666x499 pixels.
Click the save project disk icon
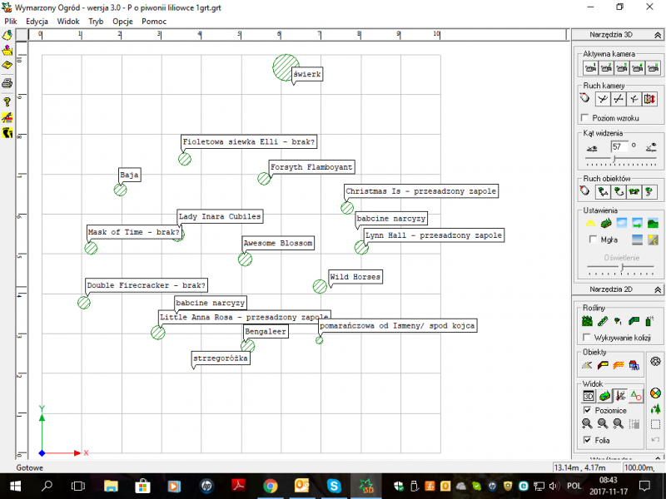7,65
